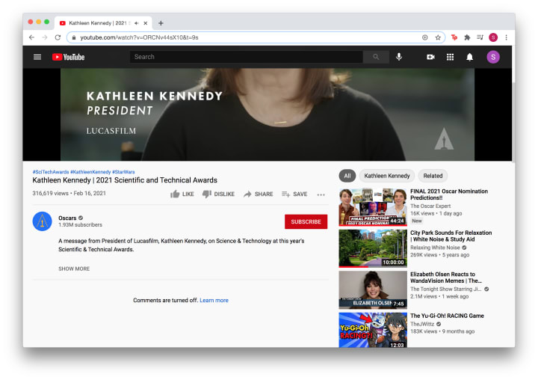Viewport: 538px width, 380px height.
Task: Open notifications bell
Action: pyautogui.click(x=470, y=57)
